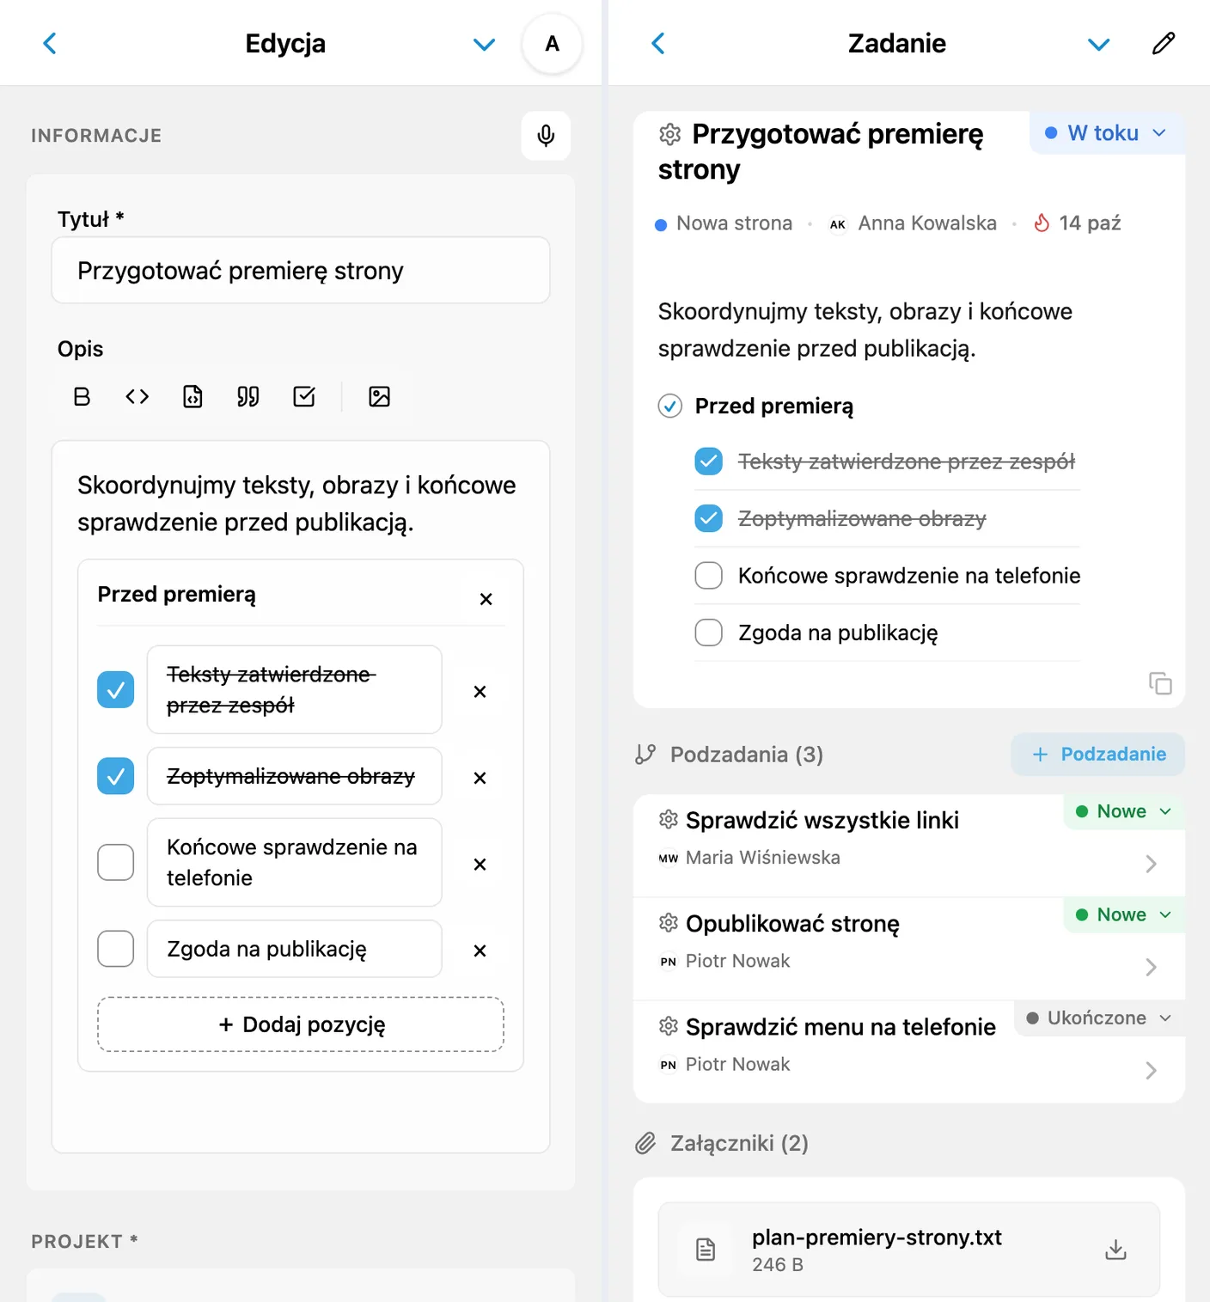Insert image into description
Viewport: 1210px width, 1302px height.
click(379, 396)
